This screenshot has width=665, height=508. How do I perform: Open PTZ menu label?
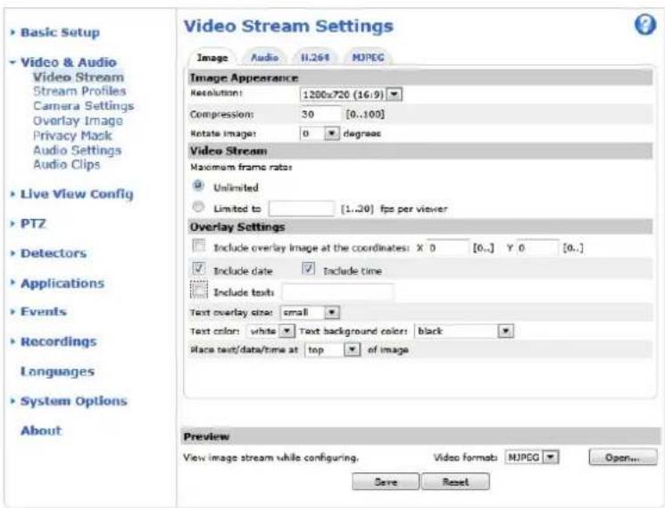pyautogui.click(x=33, y=224)
